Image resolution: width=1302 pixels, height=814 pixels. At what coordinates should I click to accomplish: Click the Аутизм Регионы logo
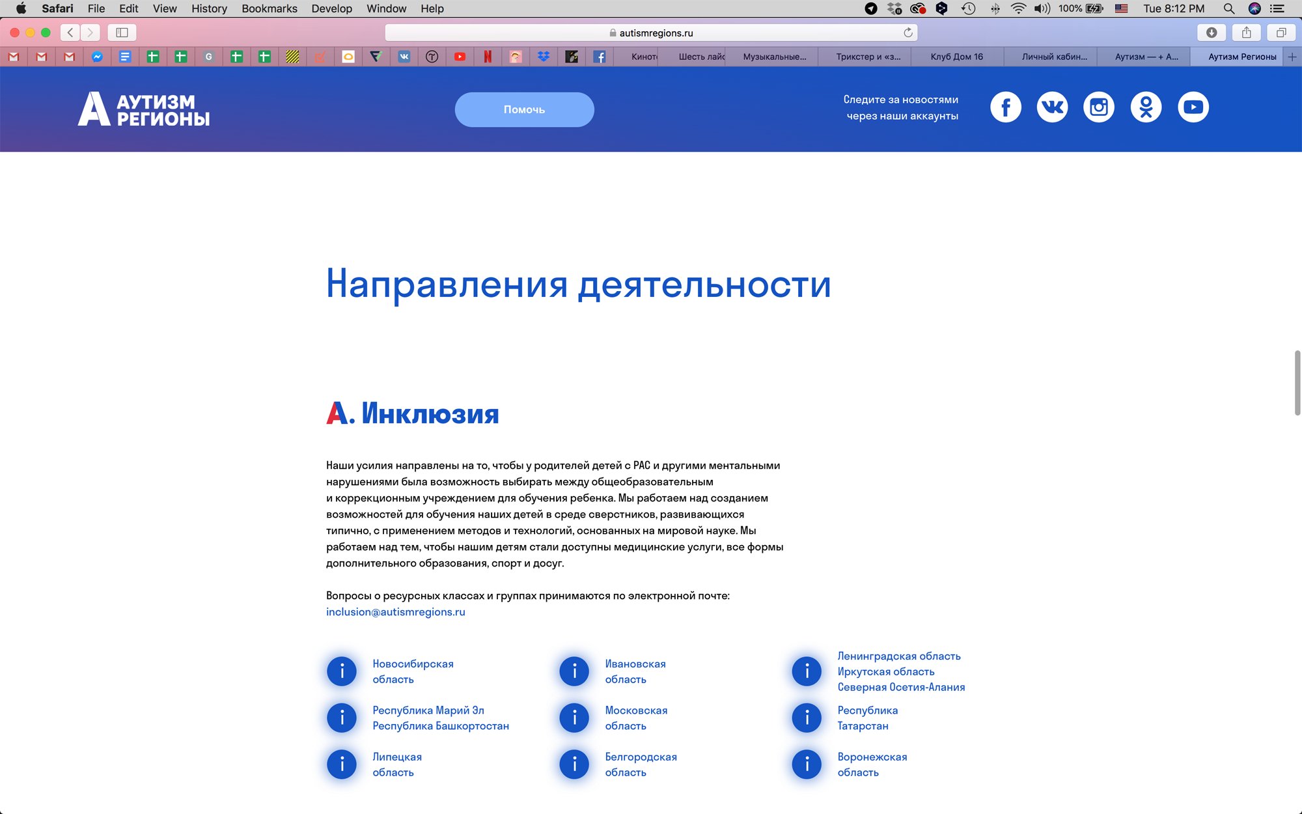(x=144, y=109)
